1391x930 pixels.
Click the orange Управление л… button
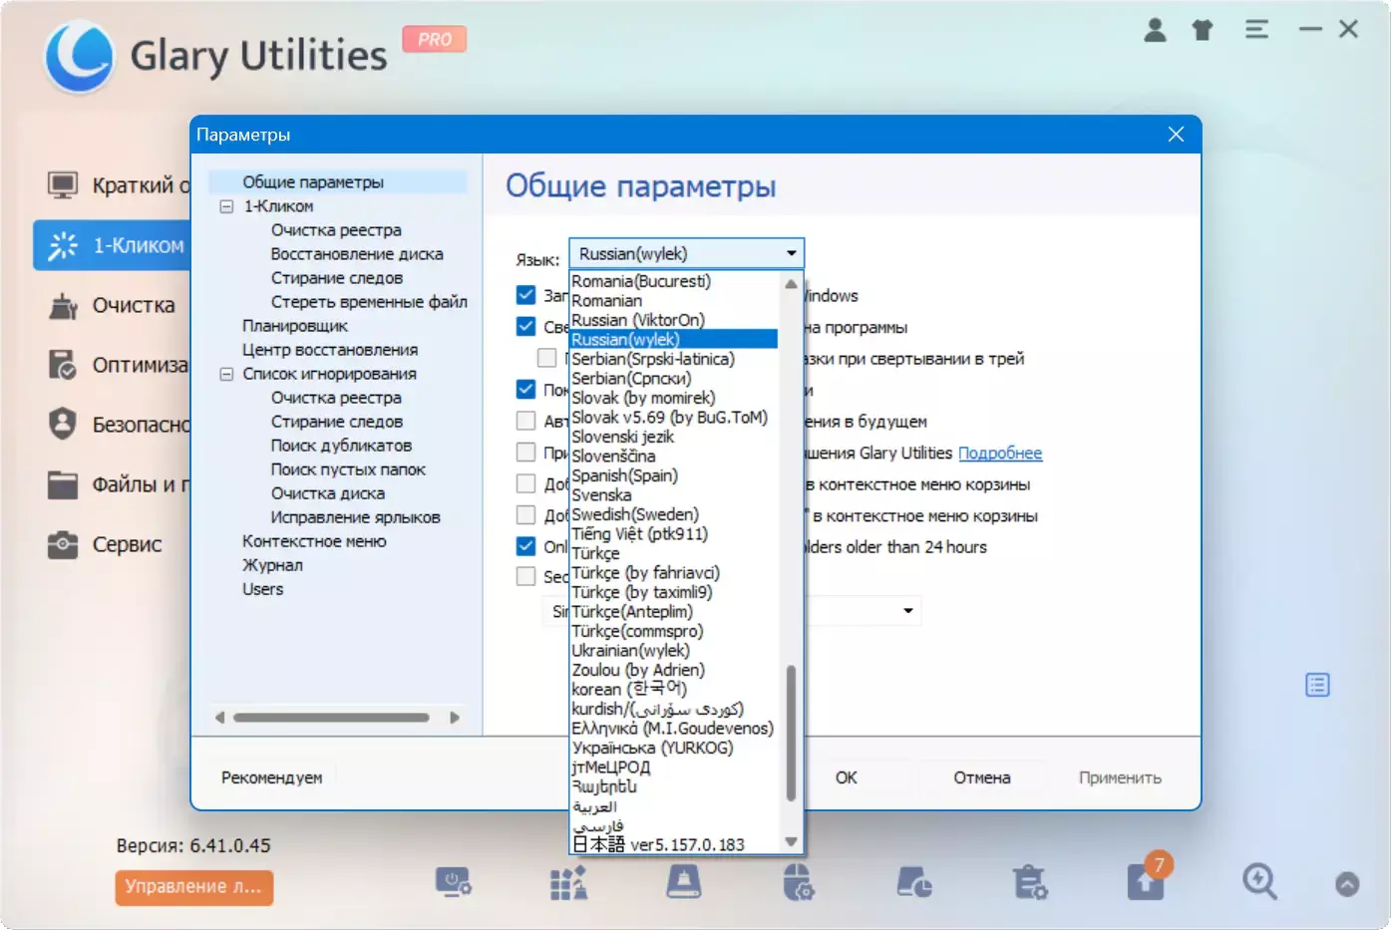[x=194, y=886]
